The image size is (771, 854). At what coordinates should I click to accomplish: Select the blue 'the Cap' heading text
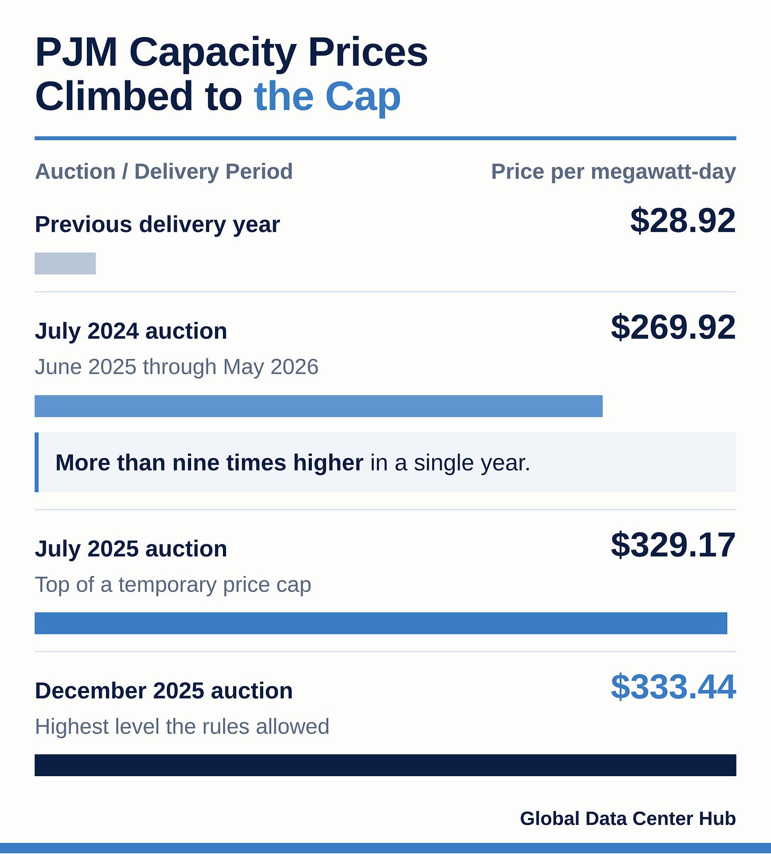point(327,96)
